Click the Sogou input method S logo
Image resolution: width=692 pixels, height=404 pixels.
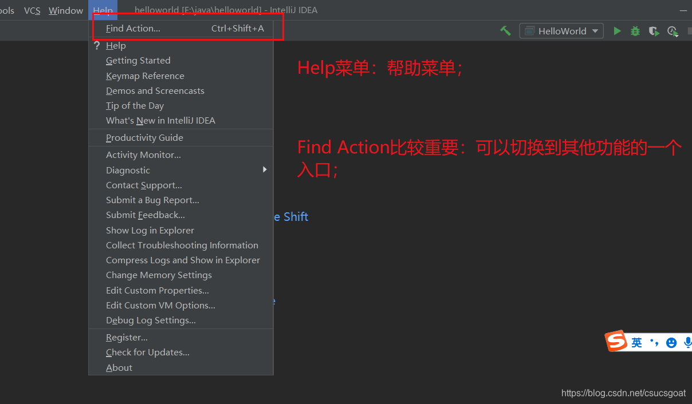(616, 342)
